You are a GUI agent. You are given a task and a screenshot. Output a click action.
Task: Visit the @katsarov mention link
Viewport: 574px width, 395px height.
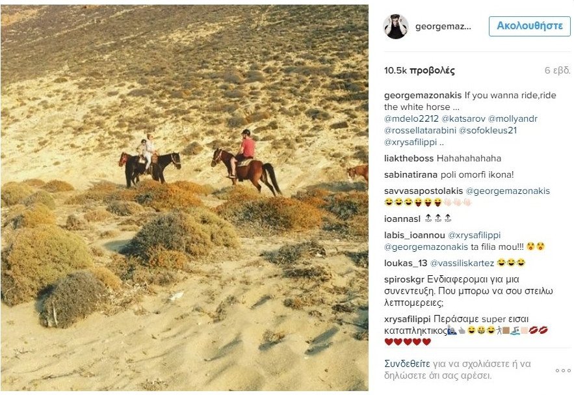pos(463,118)
